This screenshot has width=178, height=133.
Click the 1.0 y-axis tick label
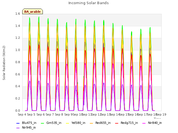[x=18, y=50]
